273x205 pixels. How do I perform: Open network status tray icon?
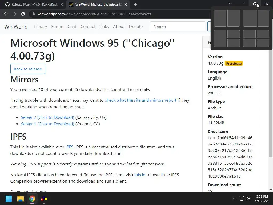point(242,199)
